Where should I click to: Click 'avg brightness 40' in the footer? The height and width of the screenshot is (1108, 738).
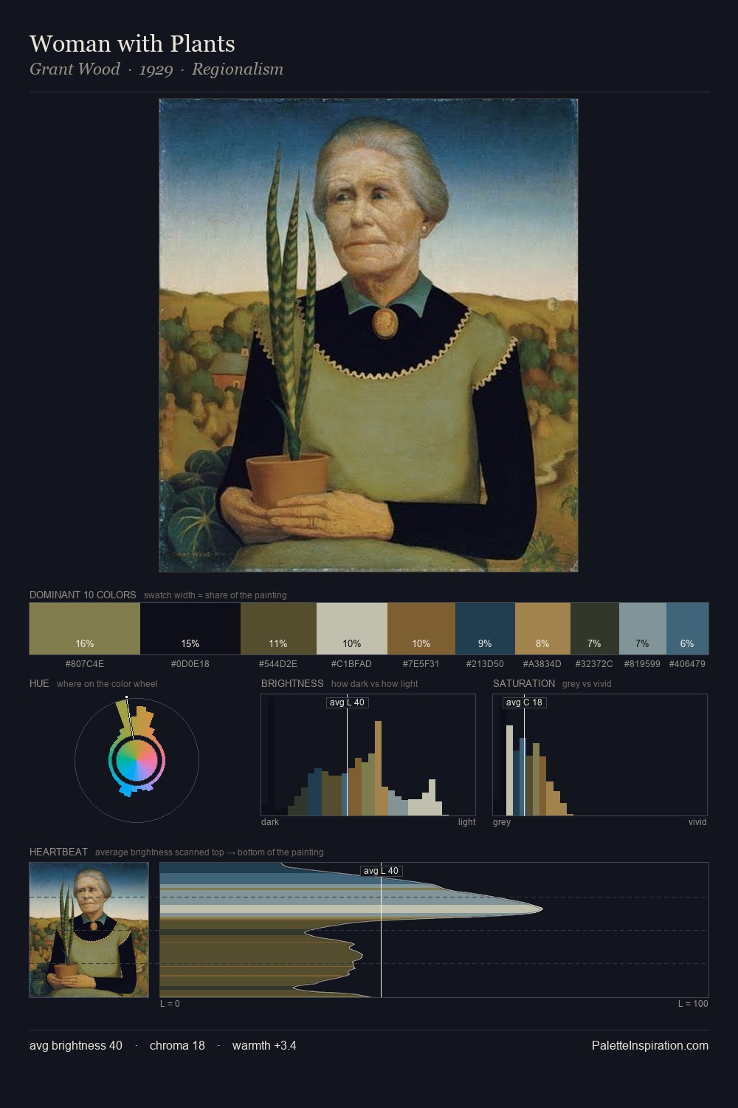[76, 1045]
